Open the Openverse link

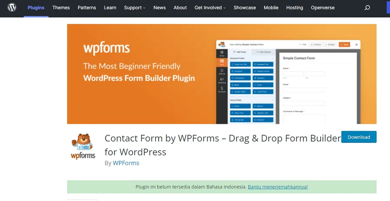[322, 8]
